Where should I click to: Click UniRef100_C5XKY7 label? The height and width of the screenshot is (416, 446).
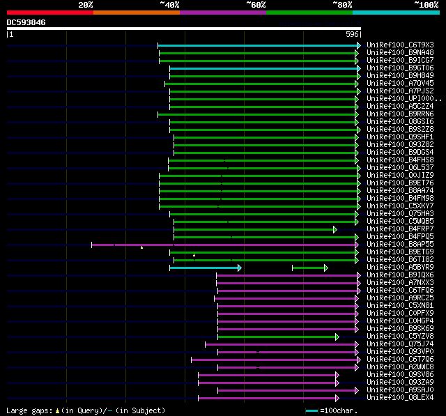[x=400, y=206]
